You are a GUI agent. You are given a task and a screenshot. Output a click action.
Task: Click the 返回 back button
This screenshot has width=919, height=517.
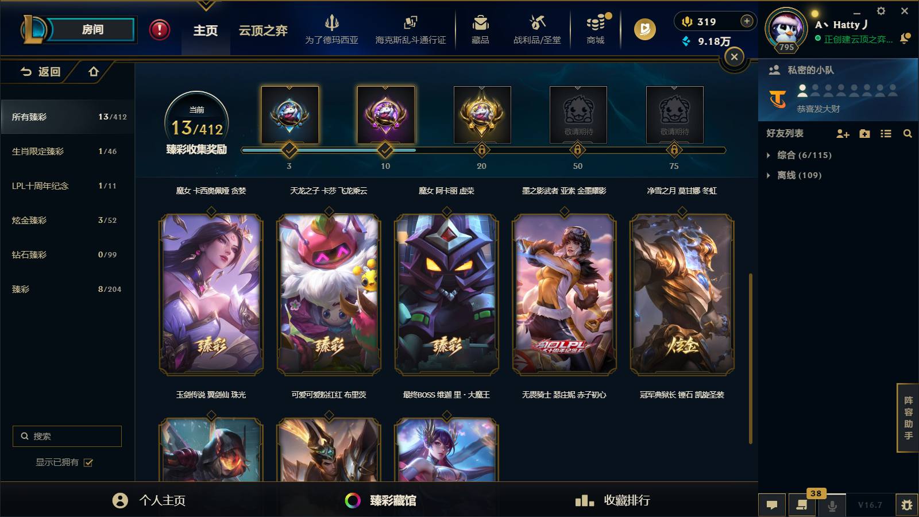click(x=40, y=72)
